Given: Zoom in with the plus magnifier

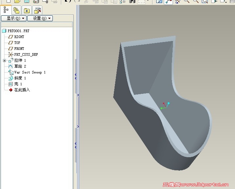Looking at the screenshot, I should coord(187,1).
